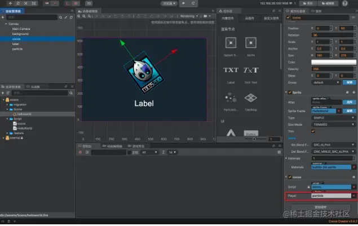Image resolution: width=358 pixels, height=226 pixels.
Task: Click the hierarchy search magnifier icon
Action: pyautogui.click(x=60, y=17)
